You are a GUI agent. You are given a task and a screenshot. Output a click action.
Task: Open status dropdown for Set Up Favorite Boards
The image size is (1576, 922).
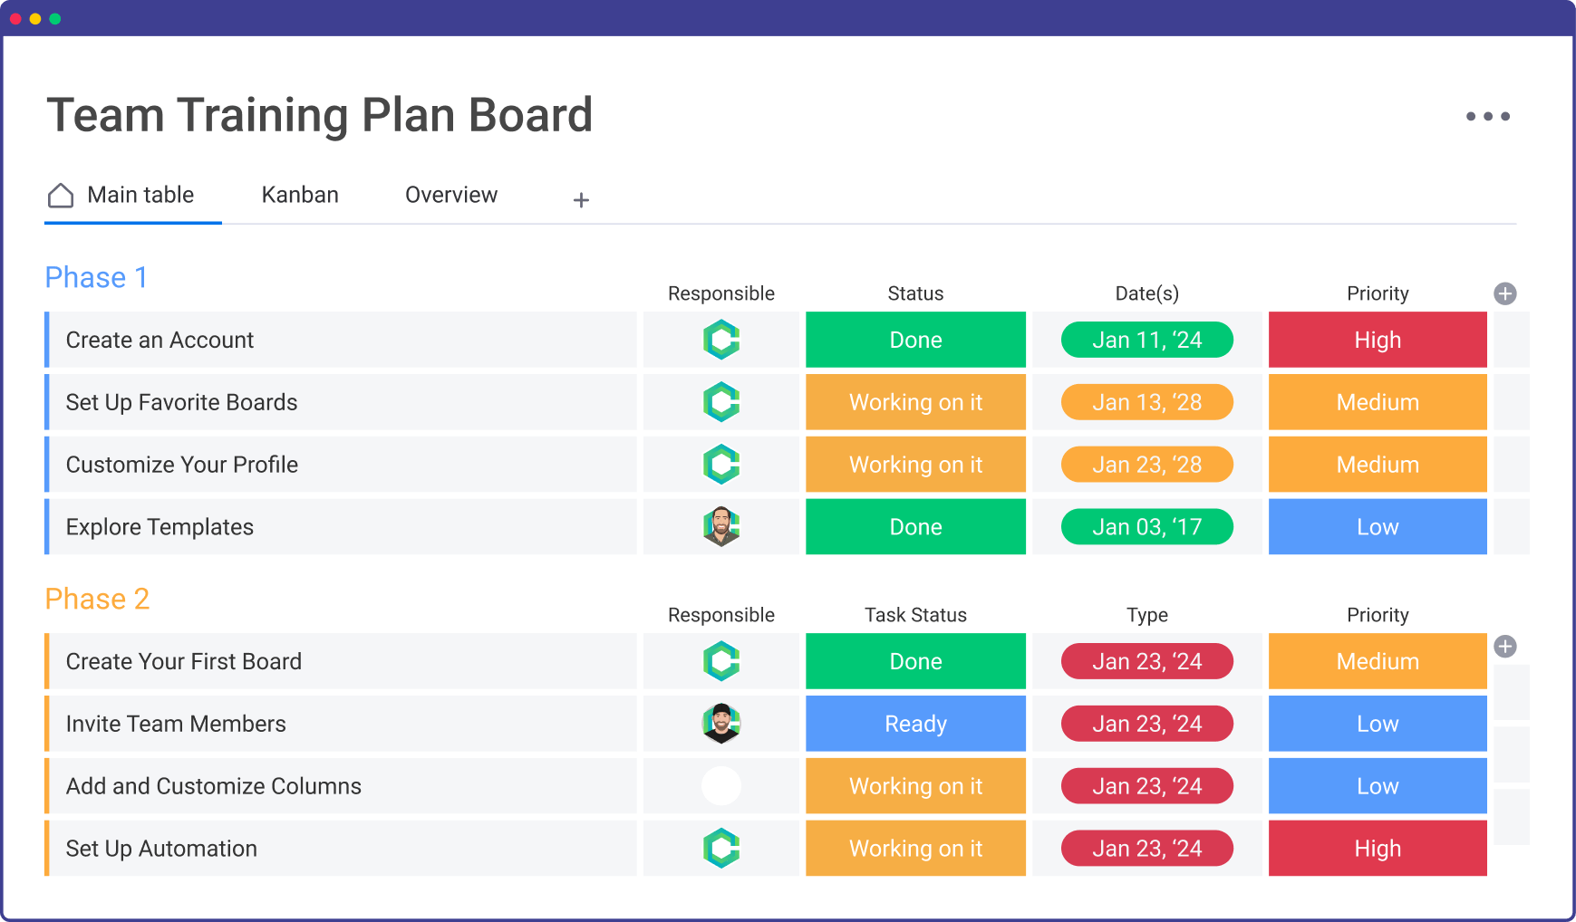(x=915, y=402)
